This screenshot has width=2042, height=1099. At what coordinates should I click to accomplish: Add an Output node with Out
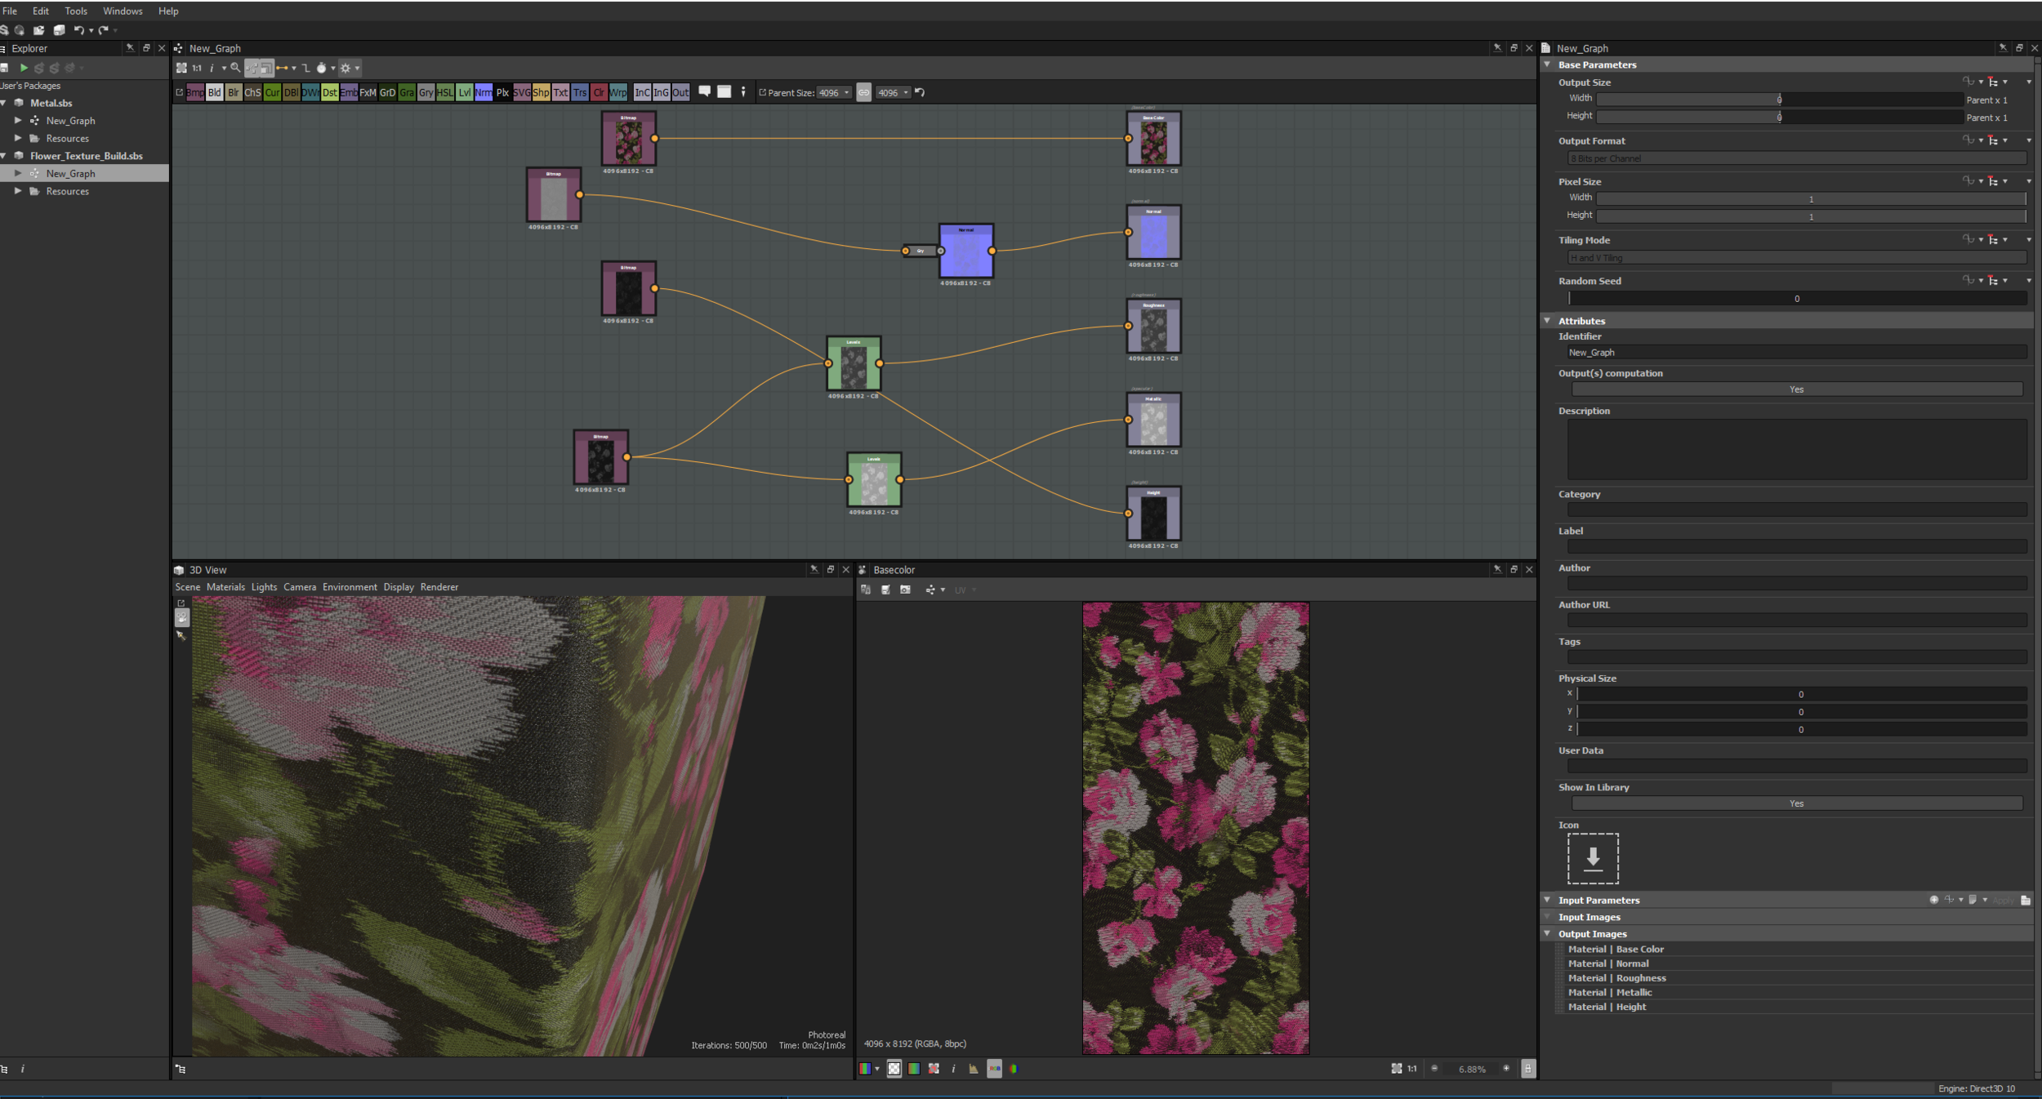pos(680,92)
